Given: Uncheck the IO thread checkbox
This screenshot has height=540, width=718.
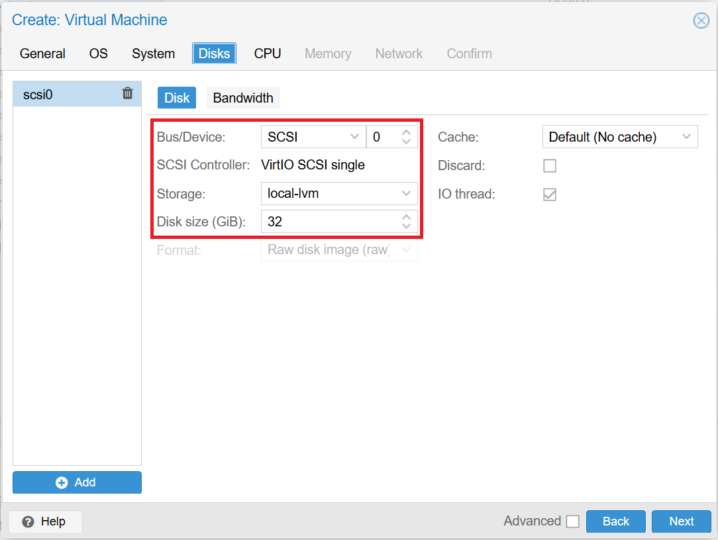Looking at the screenshot, I should click(549, 194).
